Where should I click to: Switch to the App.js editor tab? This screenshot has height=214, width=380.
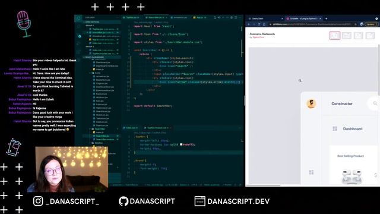point(199,17)
